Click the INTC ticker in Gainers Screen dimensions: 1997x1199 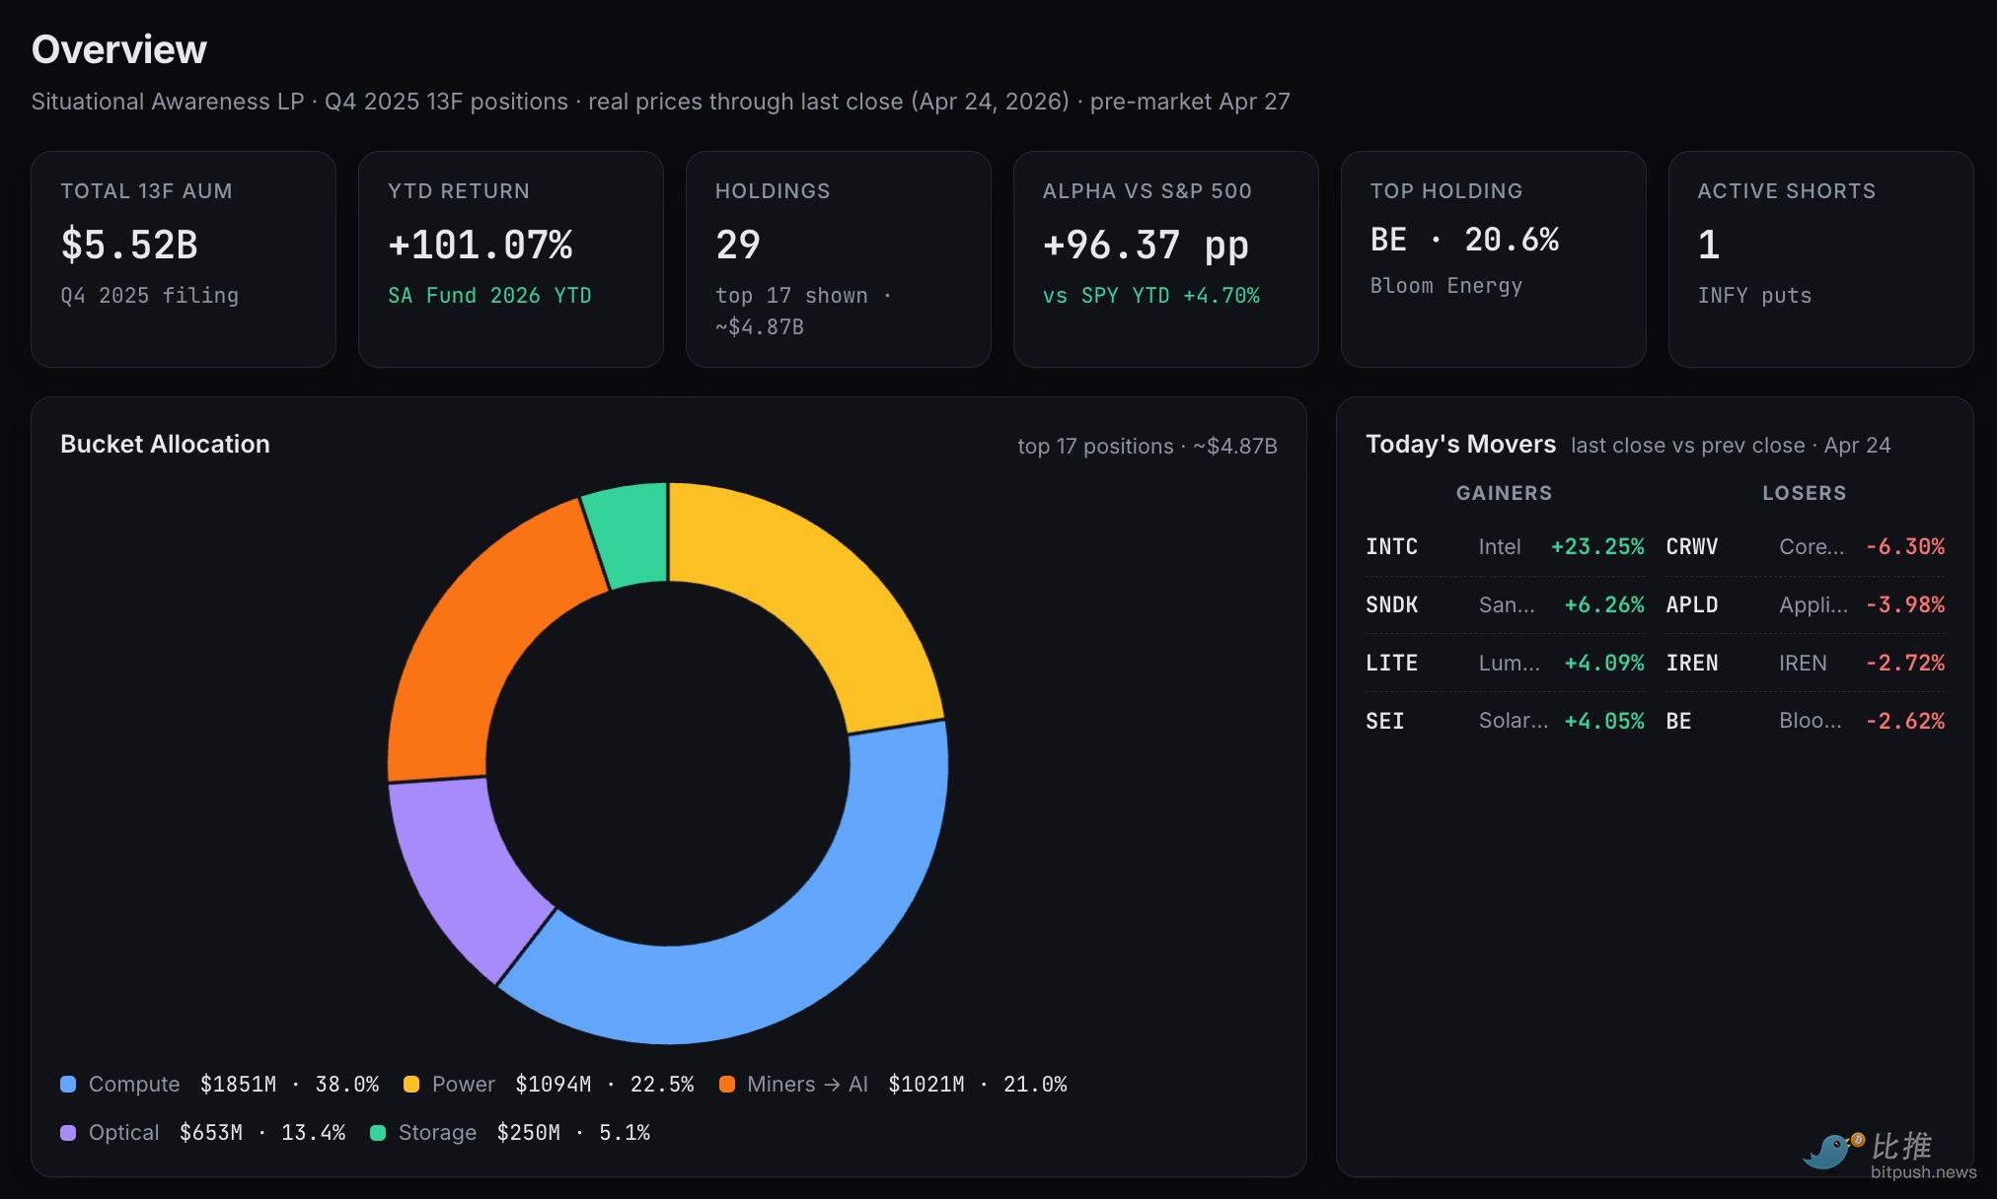(1392, 547)
